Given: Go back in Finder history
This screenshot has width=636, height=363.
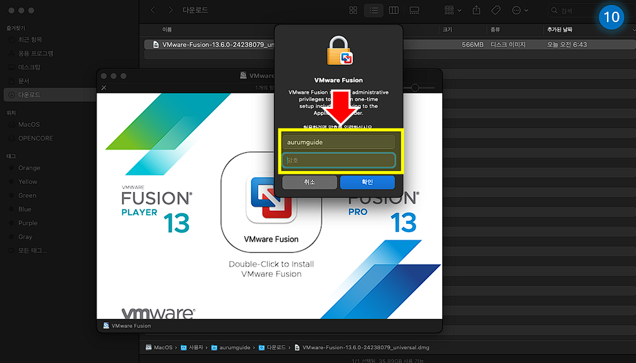Looking at the screenshot, I should (x=153, y=10).
